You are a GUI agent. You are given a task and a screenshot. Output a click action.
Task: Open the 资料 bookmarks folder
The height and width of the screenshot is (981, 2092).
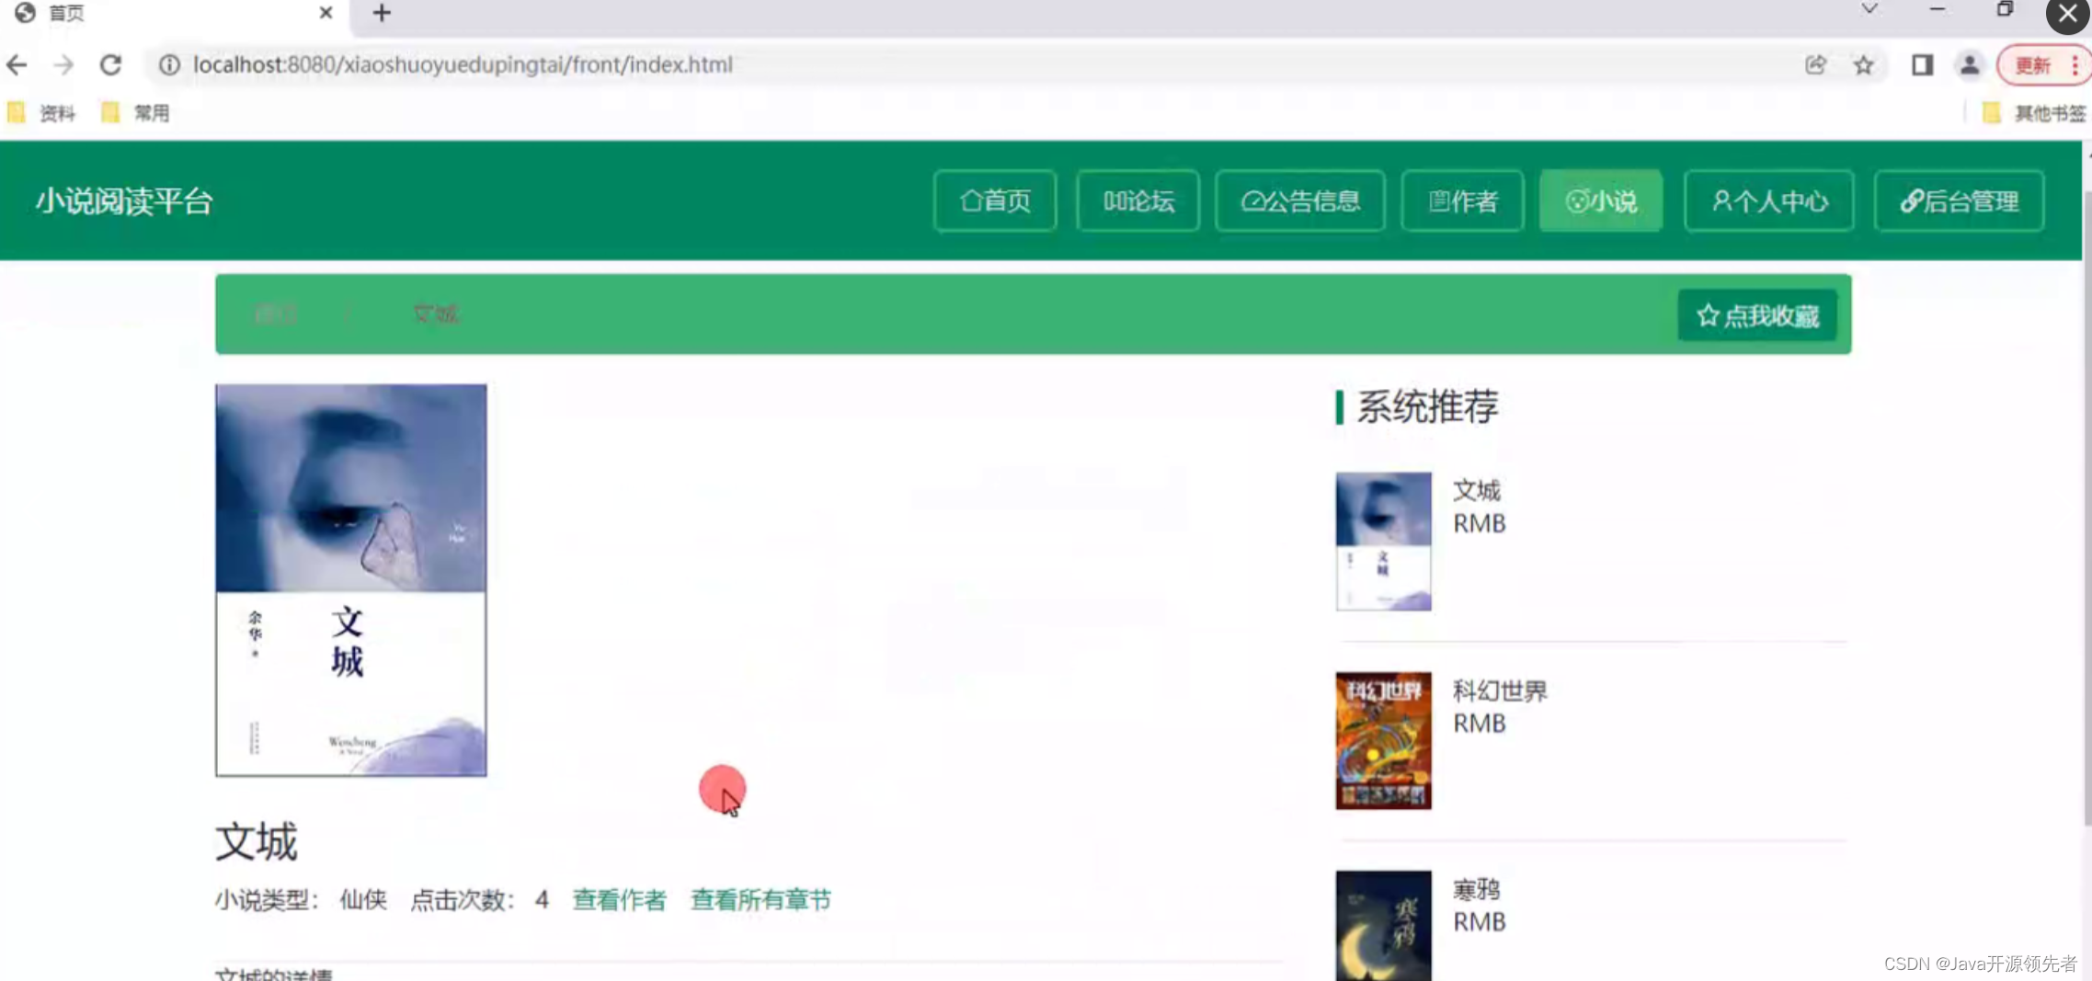tap(41, 113)
